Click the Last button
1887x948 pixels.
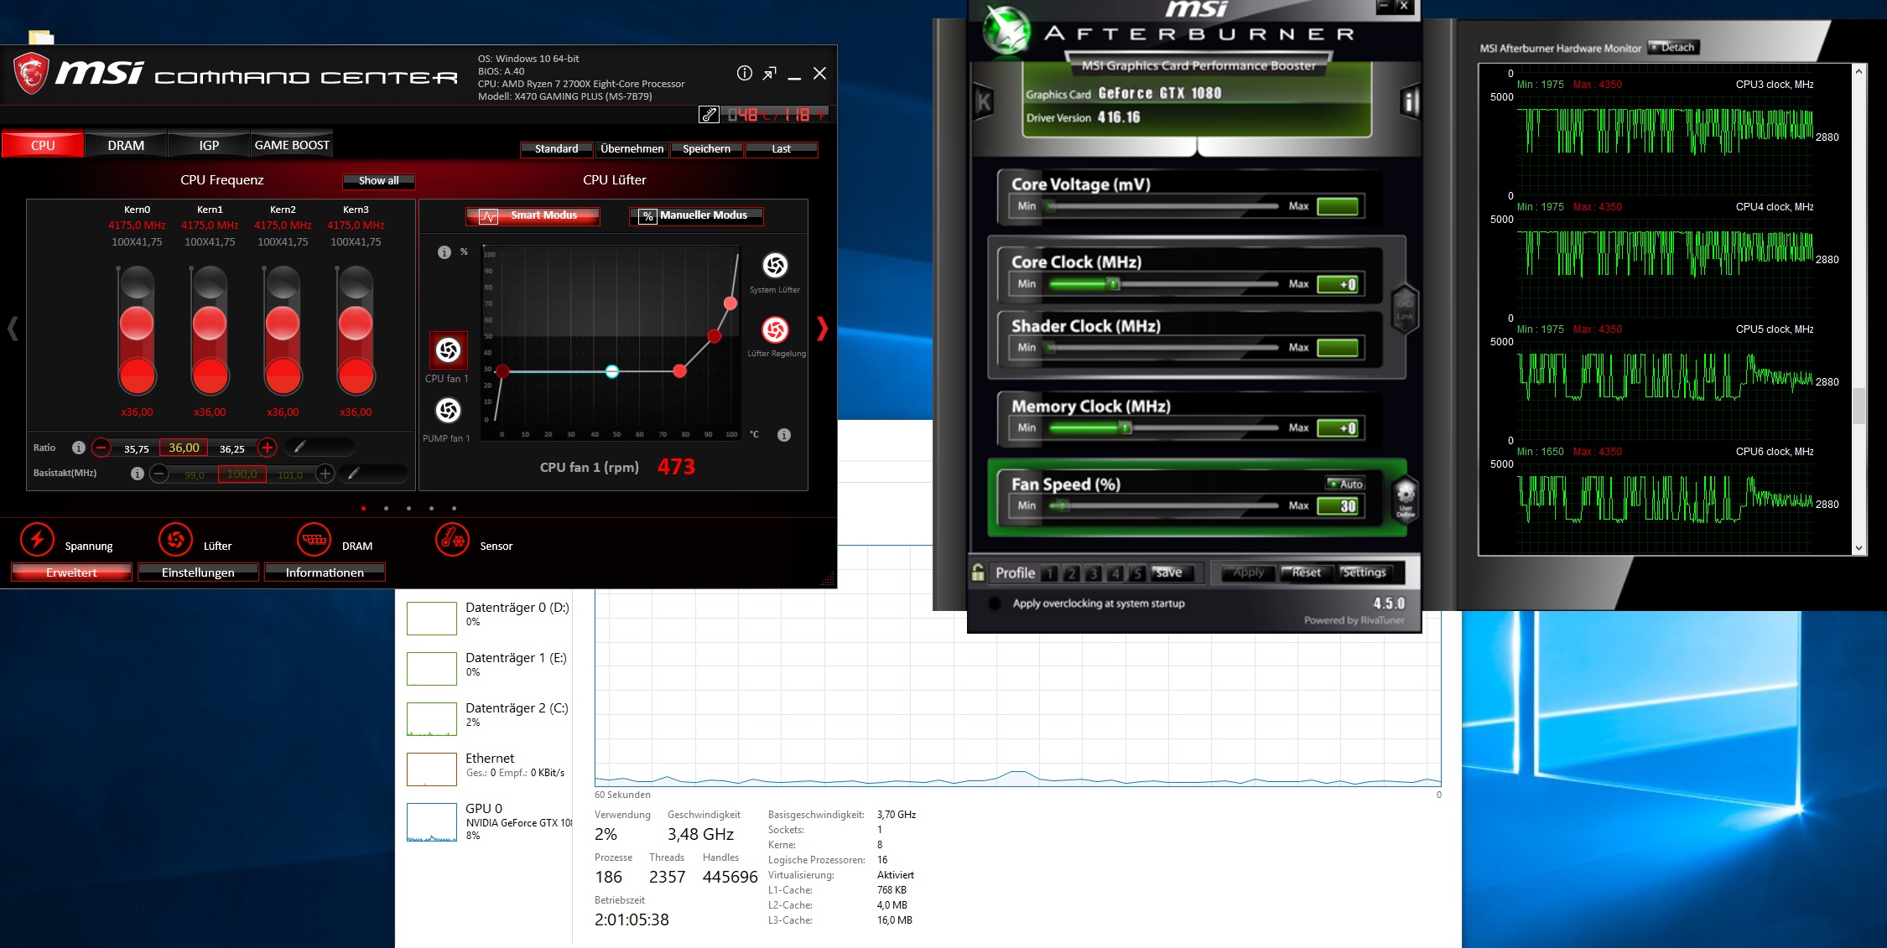(x=782, y=149)
